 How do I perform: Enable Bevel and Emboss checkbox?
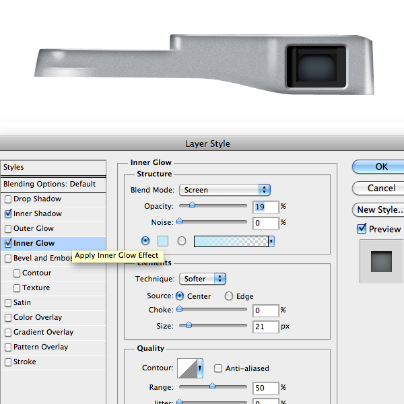coord(8,259)
